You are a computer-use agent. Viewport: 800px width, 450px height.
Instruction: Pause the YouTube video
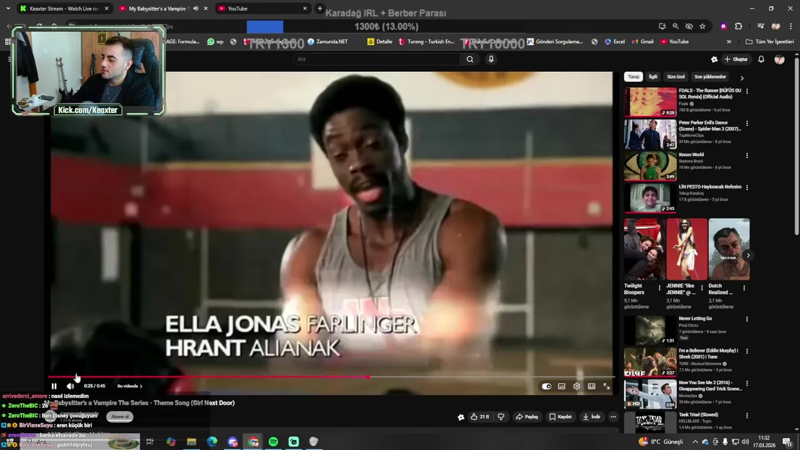click(54, 386)
